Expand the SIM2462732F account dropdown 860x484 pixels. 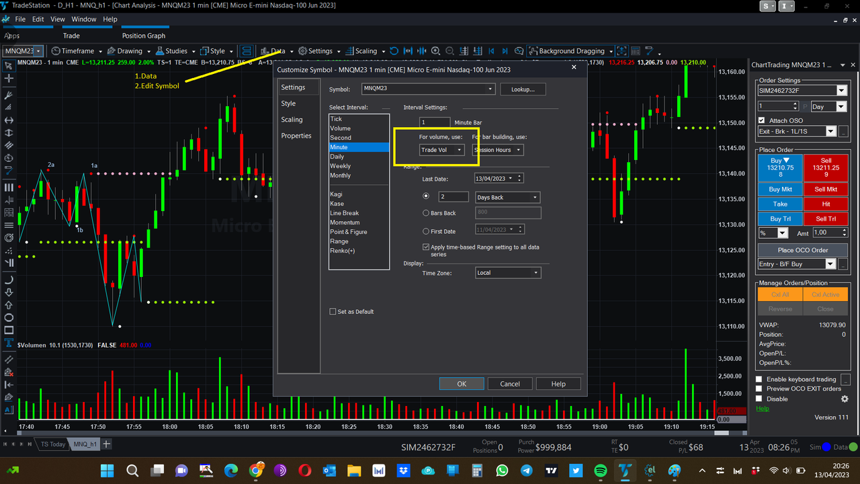pos(841,91)
